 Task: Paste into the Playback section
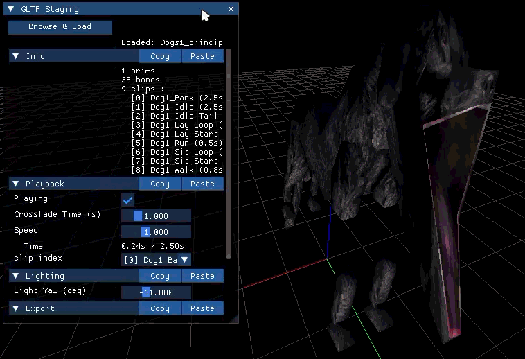(x=202, y=184)
